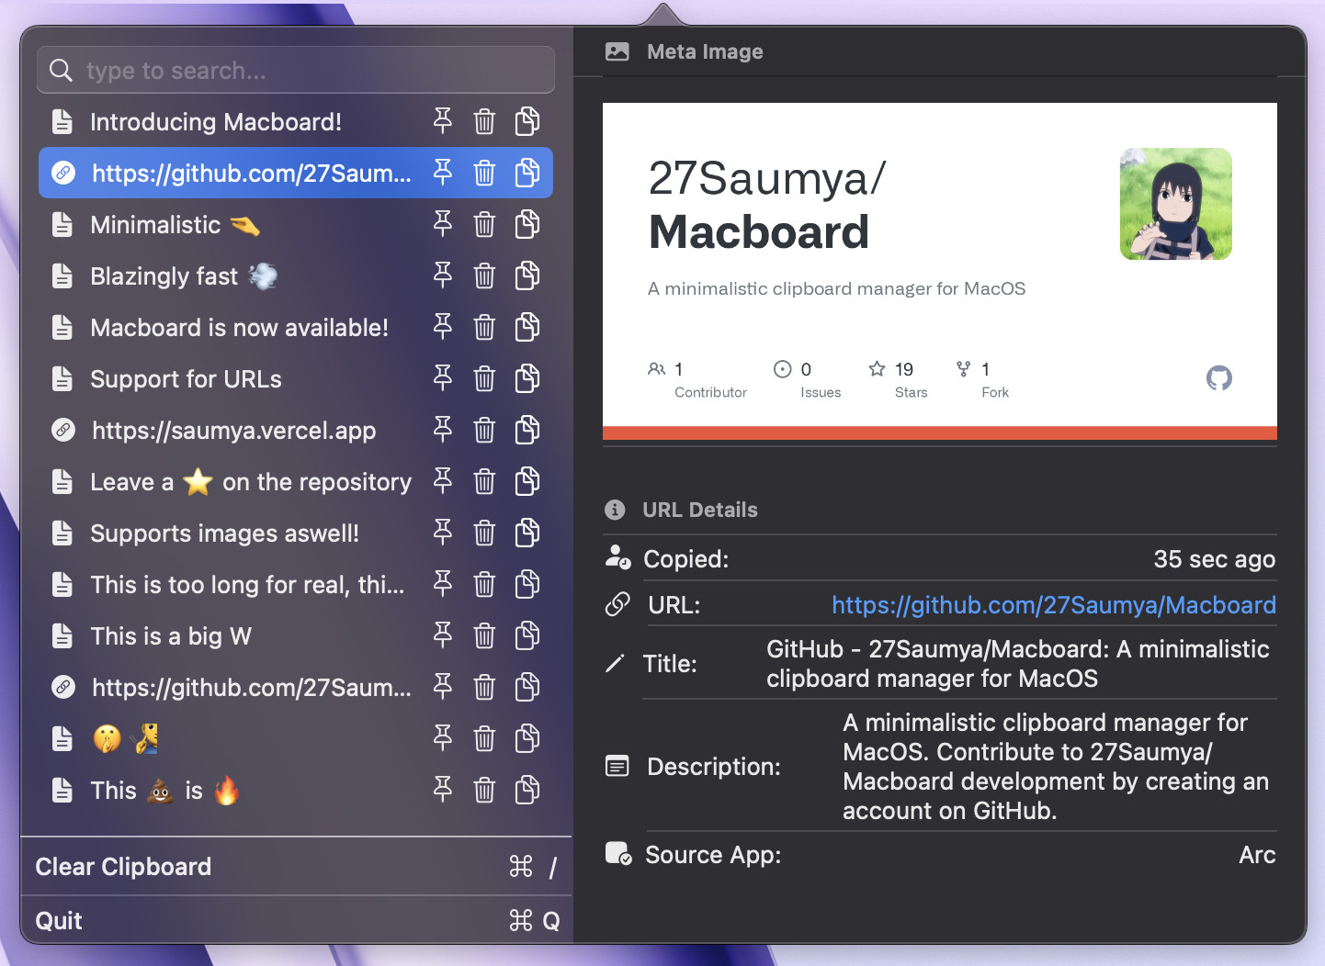Copy the emoji-only shushing face entry
This screenshot has height=966, width=1325.
click(x=527, y=738)
